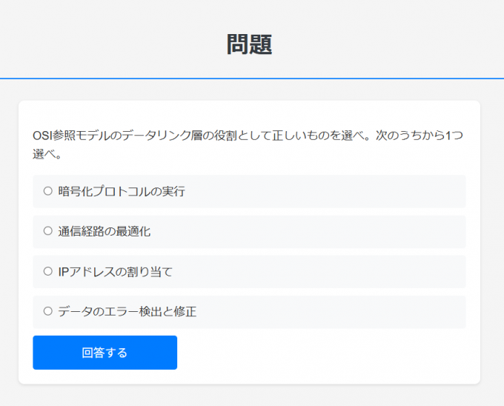Click the 通信経路の最適化 option text

105,231
